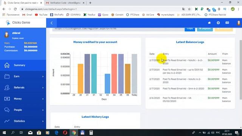Click the Summary house icon
Image resolution: width=242 pixels, height=136 pixels.
(x=7, y=65)
